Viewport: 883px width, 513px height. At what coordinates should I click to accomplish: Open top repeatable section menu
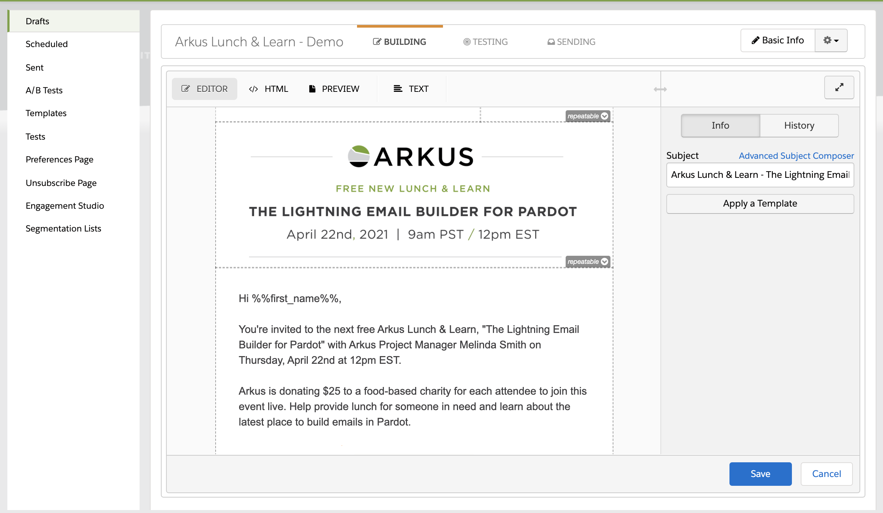point(588,116)
